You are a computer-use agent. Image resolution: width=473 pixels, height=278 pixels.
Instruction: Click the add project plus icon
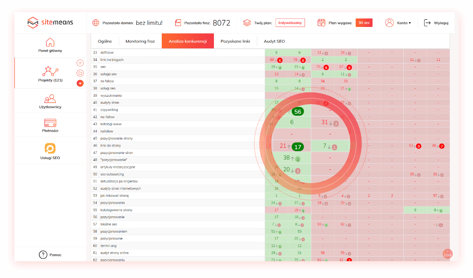80,63
